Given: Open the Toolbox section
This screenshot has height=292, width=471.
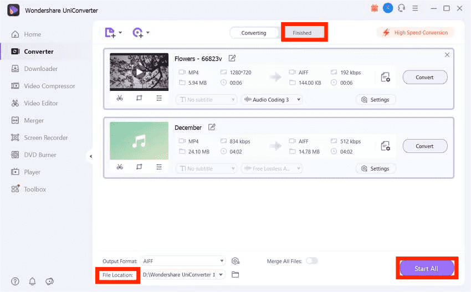Looking at the screenshot, I should click(28, 189).
